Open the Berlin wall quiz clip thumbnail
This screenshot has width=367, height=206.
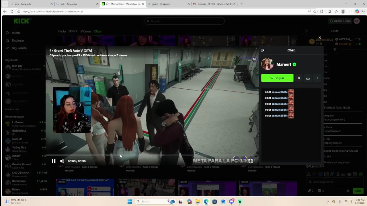[x=85, y=187]
